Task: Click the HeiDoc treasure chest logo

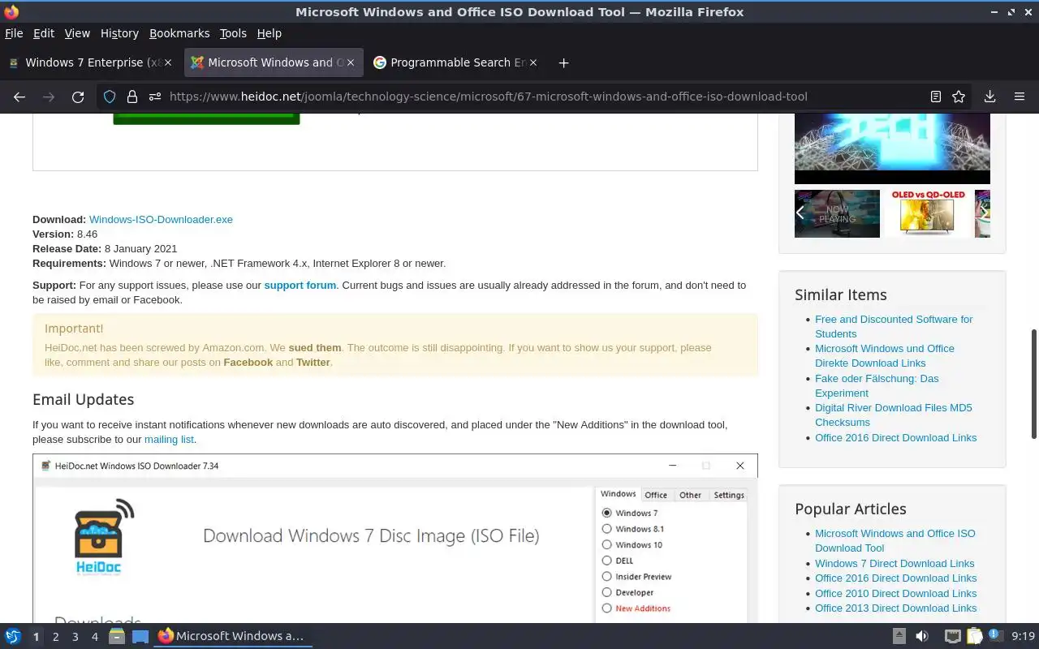Action: tap(104, 537)
